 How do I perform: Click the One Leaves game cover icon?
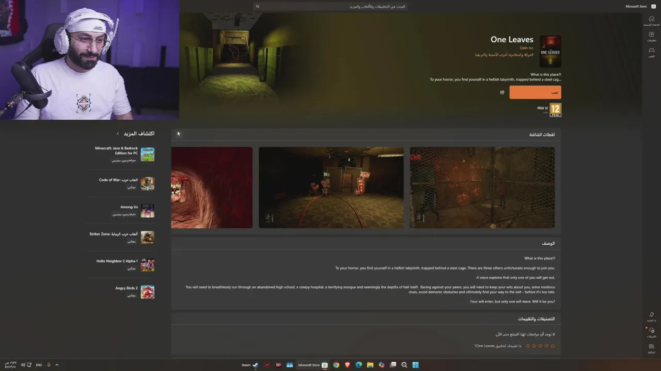tap(550, 52)
